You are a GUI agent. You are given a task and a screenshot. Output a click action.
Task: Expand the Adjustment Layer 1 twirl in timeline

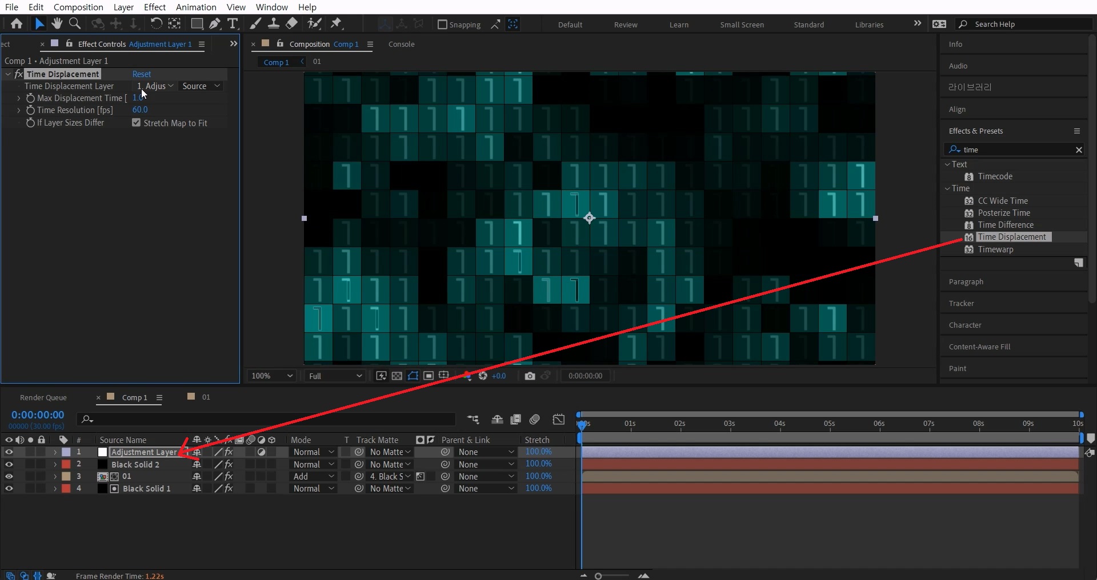(x=55, y=452)
